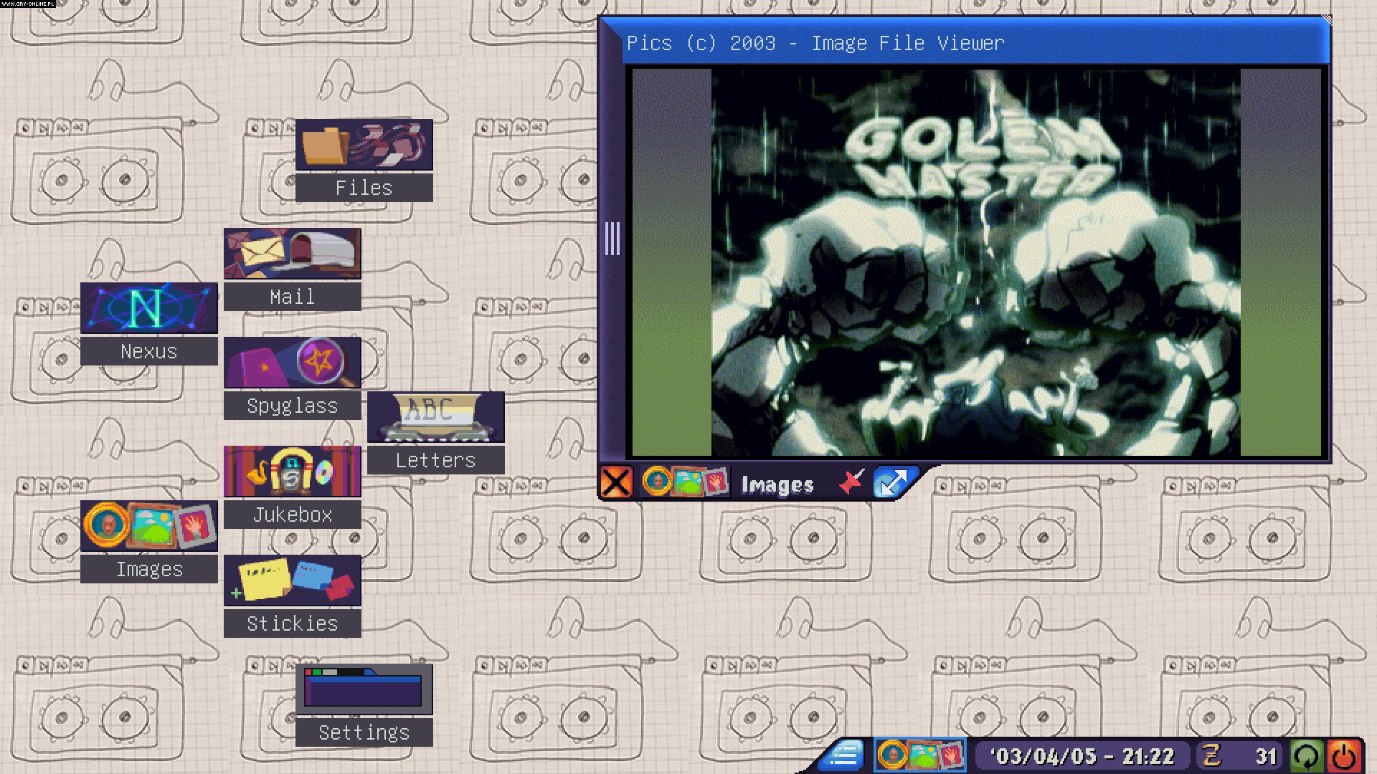Viewport: 1377px width, 774px height.
Task: Click the restart icon in the taskbar
Action: point(1307,754)
